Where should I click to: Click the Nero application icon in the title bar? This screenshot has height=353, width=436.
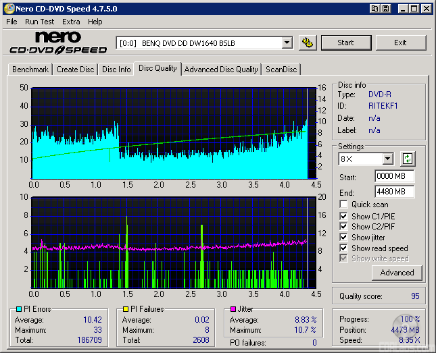pos(8,9)
